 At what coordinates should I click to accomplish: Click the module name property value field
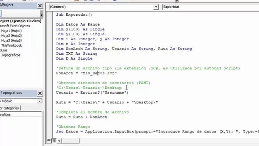tap(21, 114)
